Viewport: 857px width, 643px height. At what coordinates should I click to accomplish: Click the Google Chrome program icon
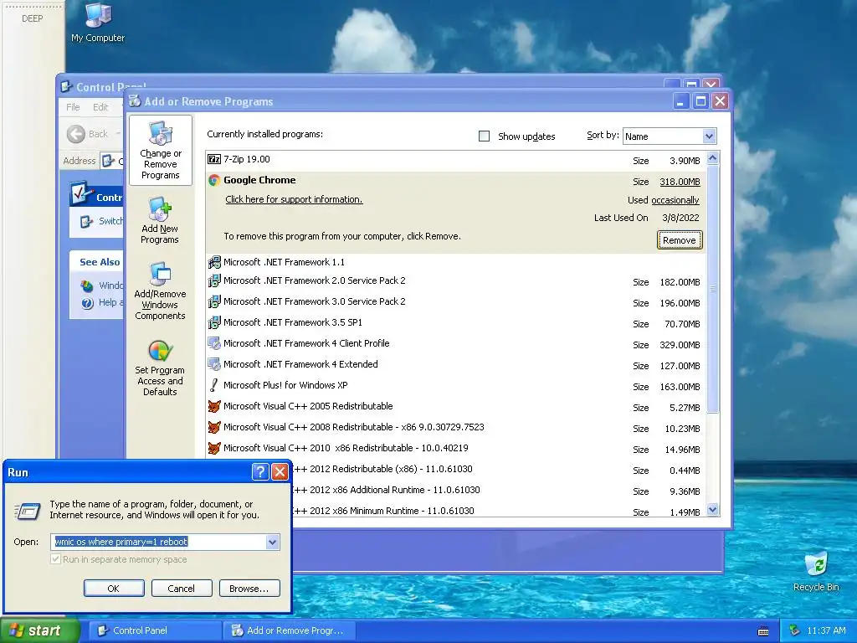(x=214, y=180)
